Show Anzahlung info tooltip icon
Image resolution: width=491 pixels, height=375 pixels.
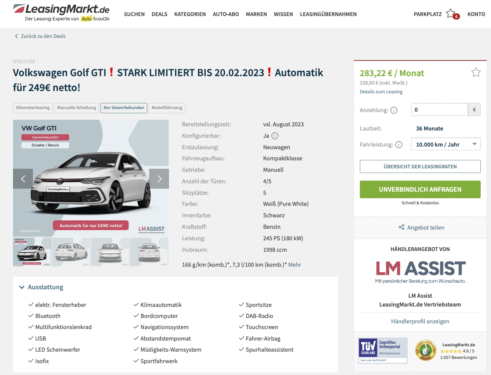click(x=394, y=110)
